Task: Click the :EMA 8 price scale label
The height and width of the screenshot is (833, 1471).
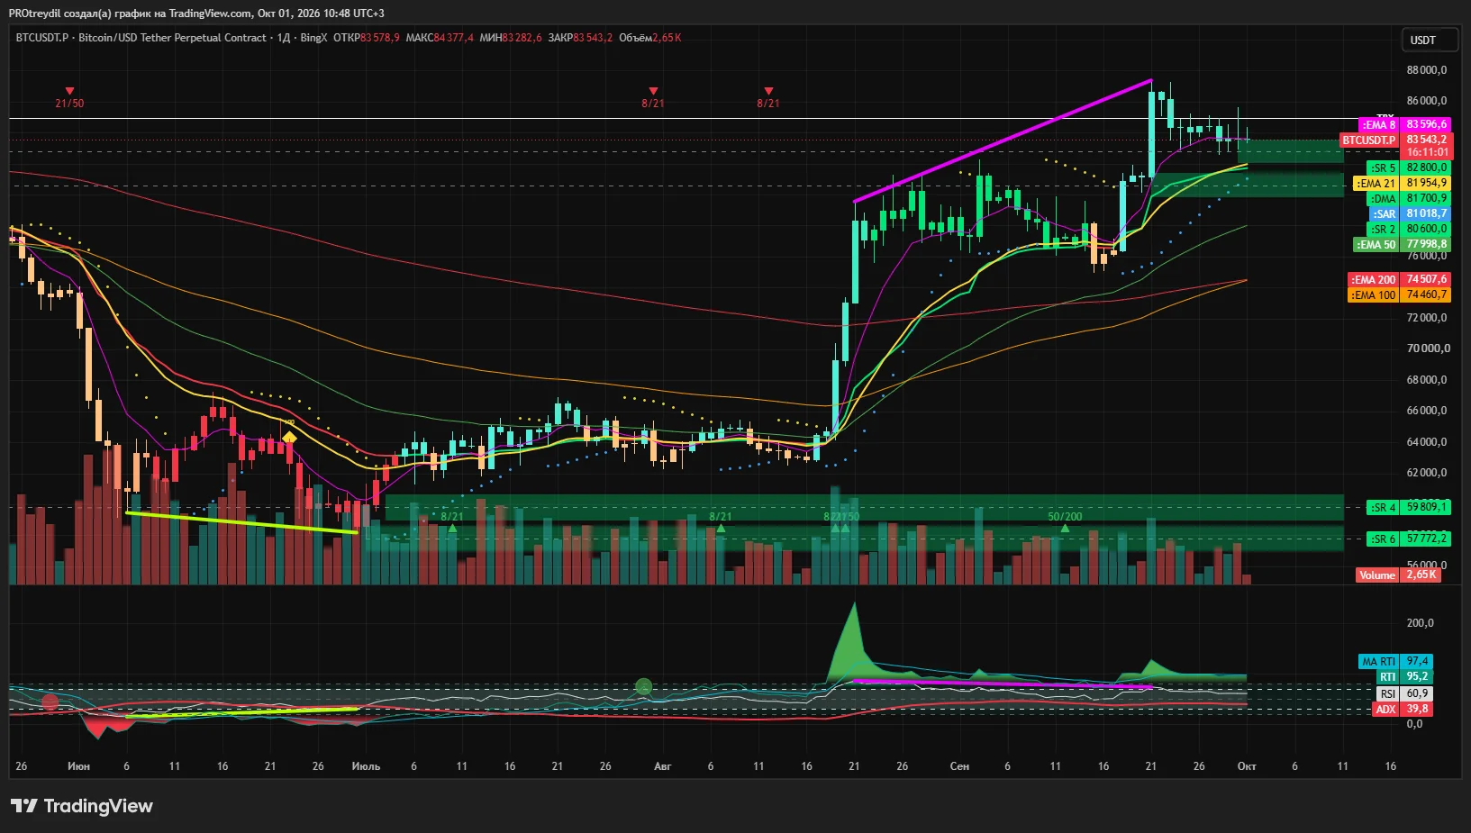Action: [1405, 124]
